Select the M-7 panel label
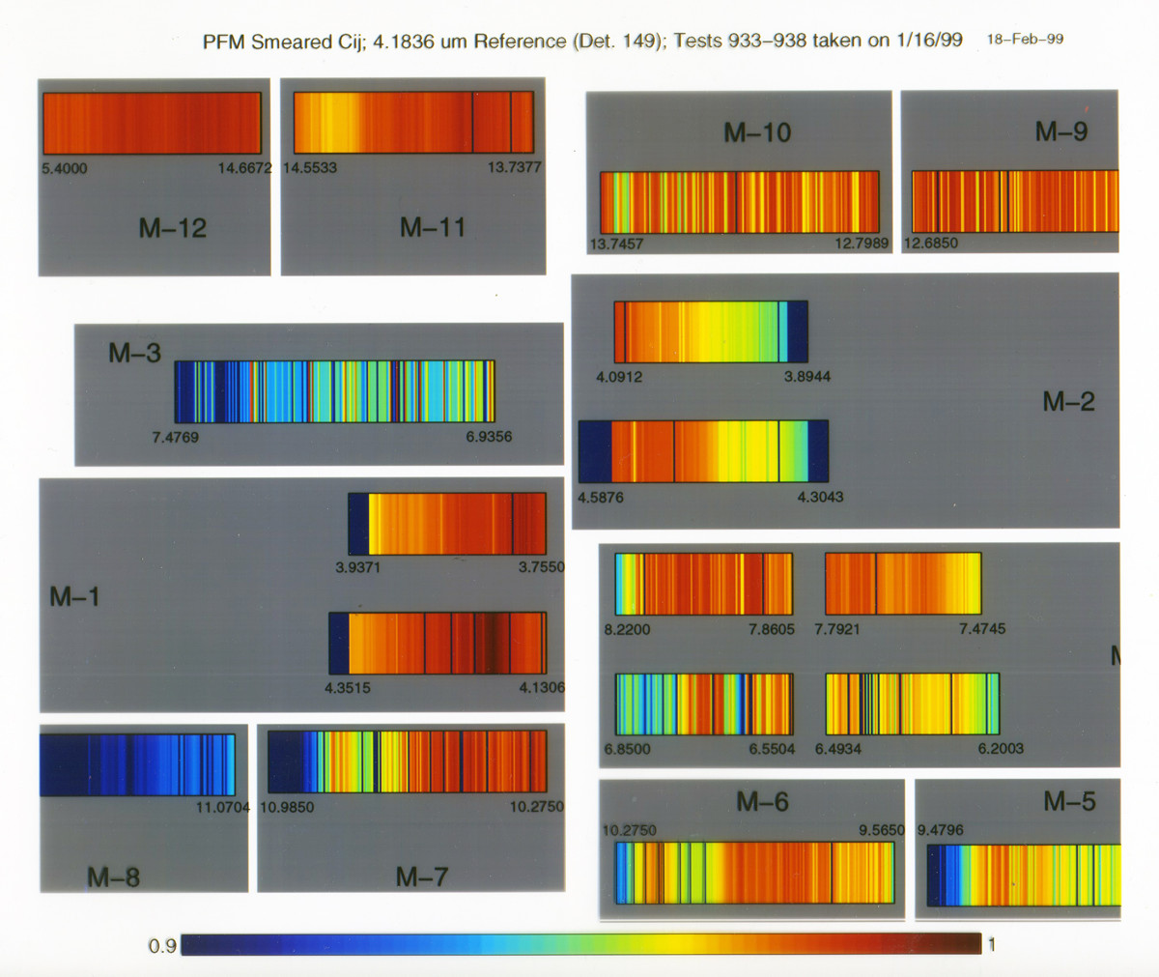 point(422,877)
